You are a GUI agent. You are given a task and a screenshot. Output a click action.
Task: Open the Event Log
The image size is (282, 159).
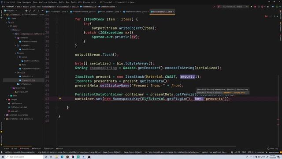pos(273,149)
